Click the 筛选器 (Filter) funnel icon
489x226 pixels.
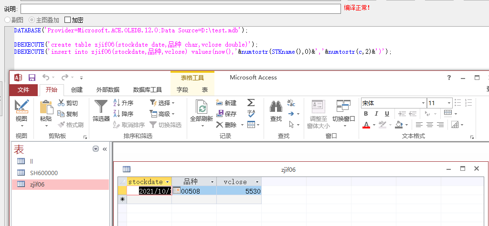pos(101,107)
